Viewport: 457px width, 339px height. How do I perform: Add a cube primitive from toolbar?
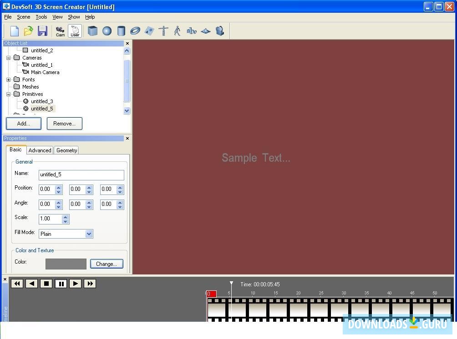93,31
